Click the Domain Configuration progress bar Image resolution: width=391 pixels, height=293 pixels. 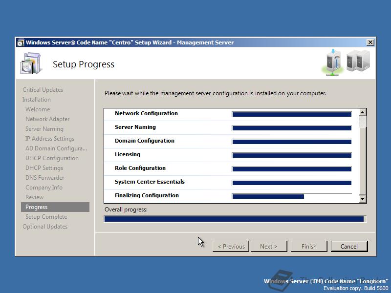pos(291,142)
